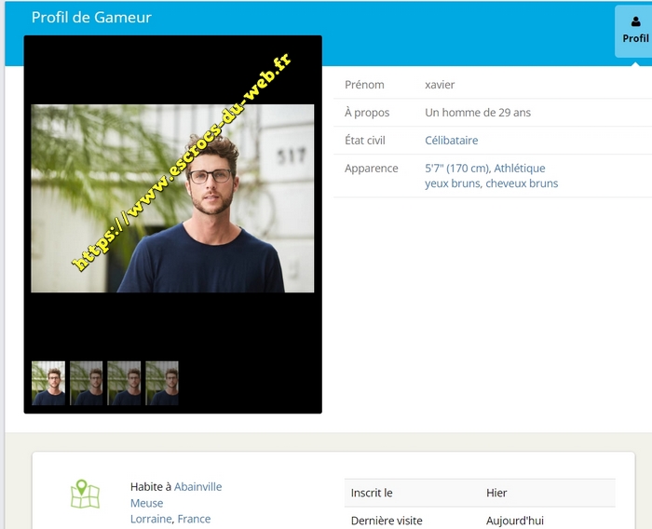Click the France country link

[x=194, y=519]
